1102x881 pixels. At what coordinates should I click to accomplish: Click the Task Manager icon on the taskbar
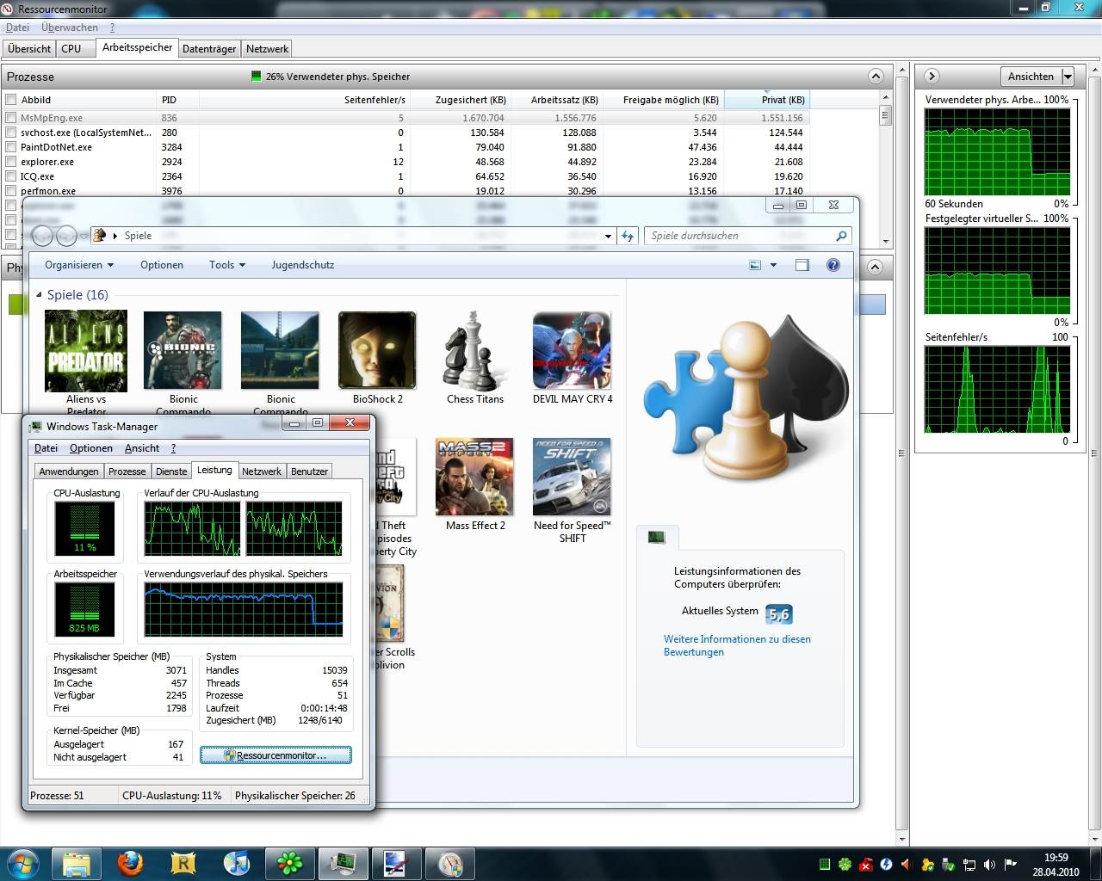pos(344,864)
